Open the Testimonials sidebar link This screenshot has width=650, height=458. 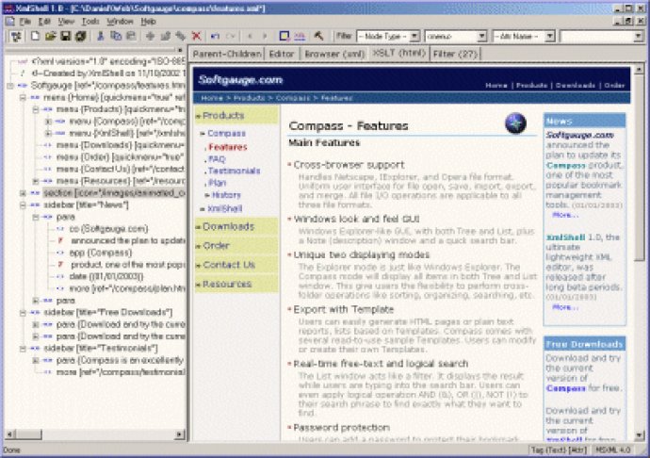point(235,171)
